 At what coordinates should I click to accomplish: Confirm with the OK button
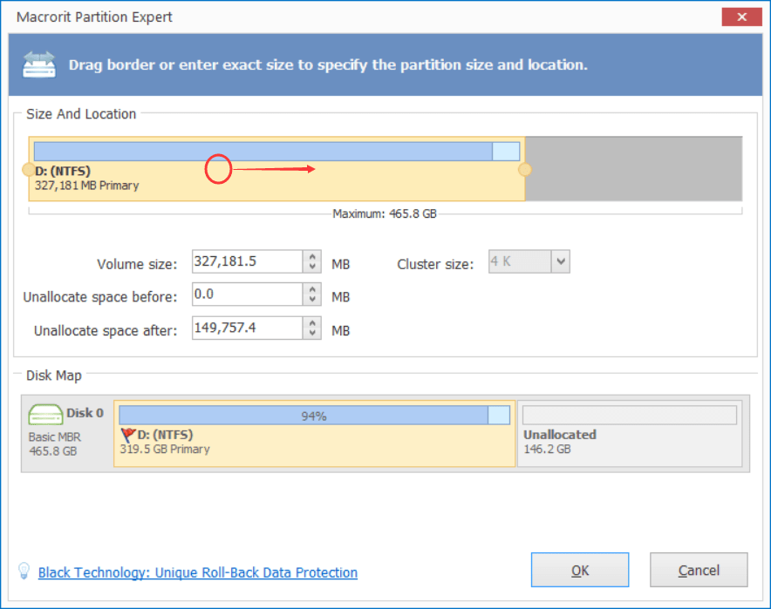point(580,570)
